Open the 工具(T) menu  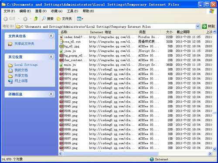tap(72, 11)
